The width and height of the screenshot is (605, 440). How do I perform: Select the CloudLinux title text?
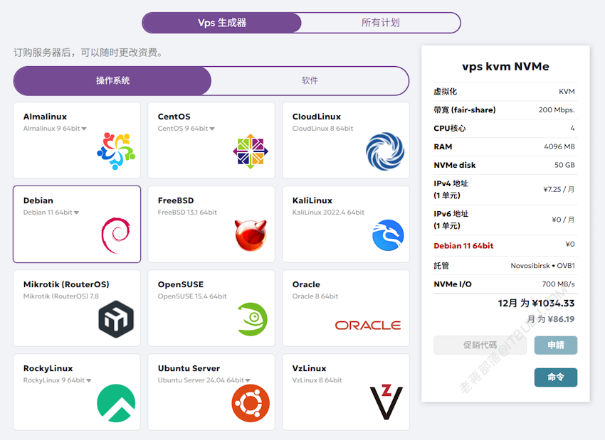pyautogui.click(x=317, y=117)
